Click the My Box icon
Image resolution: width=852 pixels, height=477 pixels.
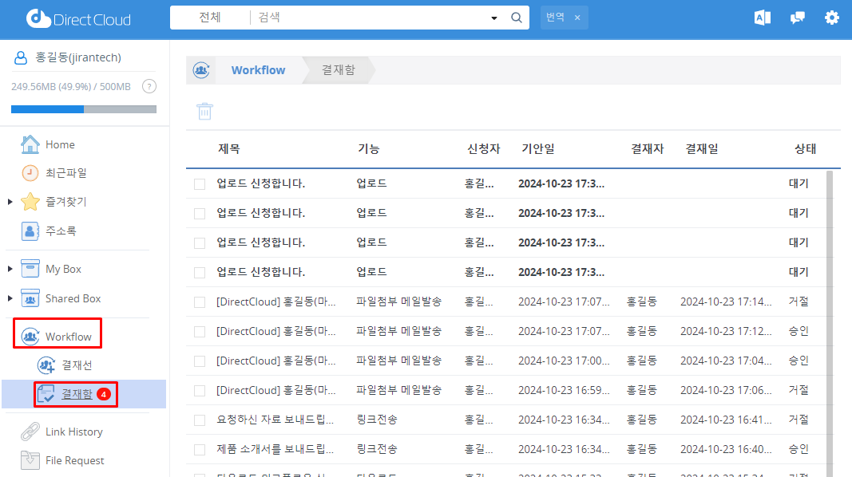(x=30, y=269)
